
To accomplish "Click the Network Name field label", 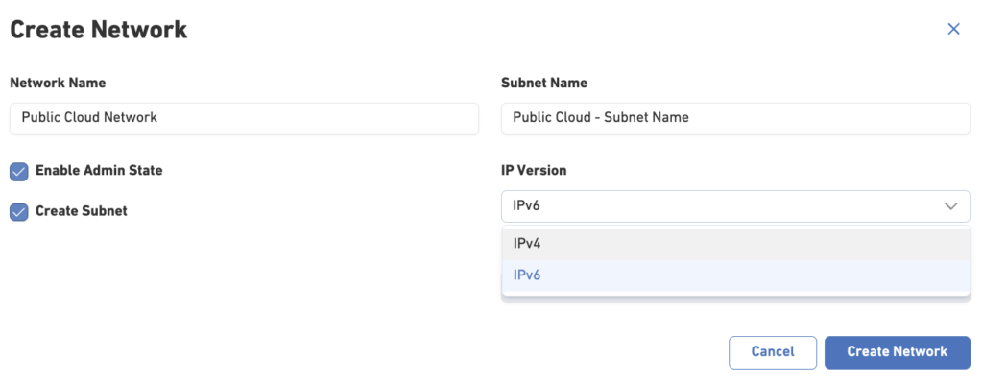I will pos(58,83).
